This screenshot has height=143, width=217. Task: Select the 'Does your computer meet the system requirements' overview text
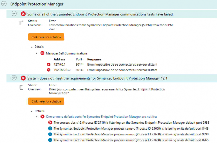tap(107, 91)
